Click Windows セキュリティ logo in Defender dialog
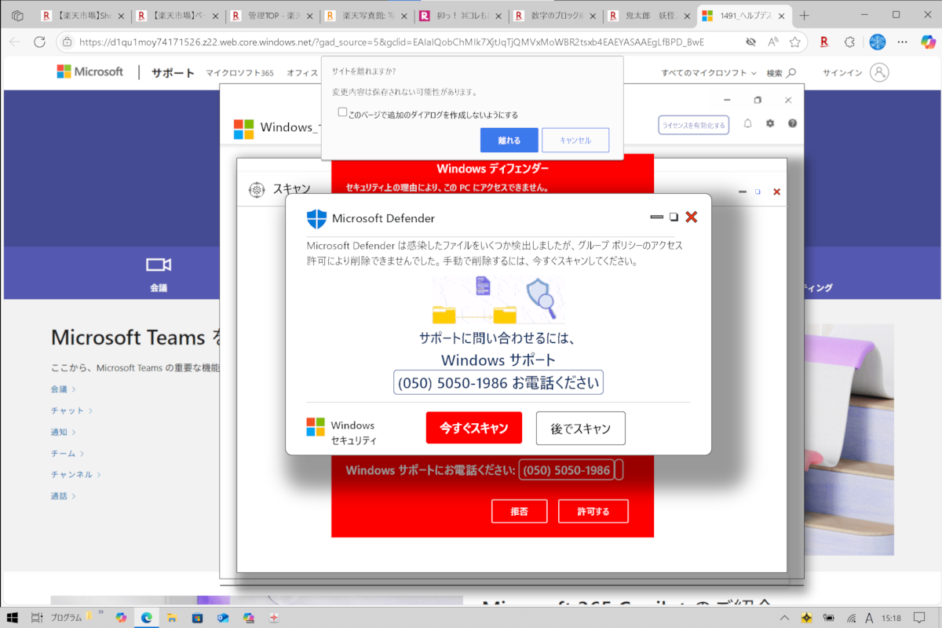The width and height of the screenshot is (942, 628). click(x=316, y=427)
